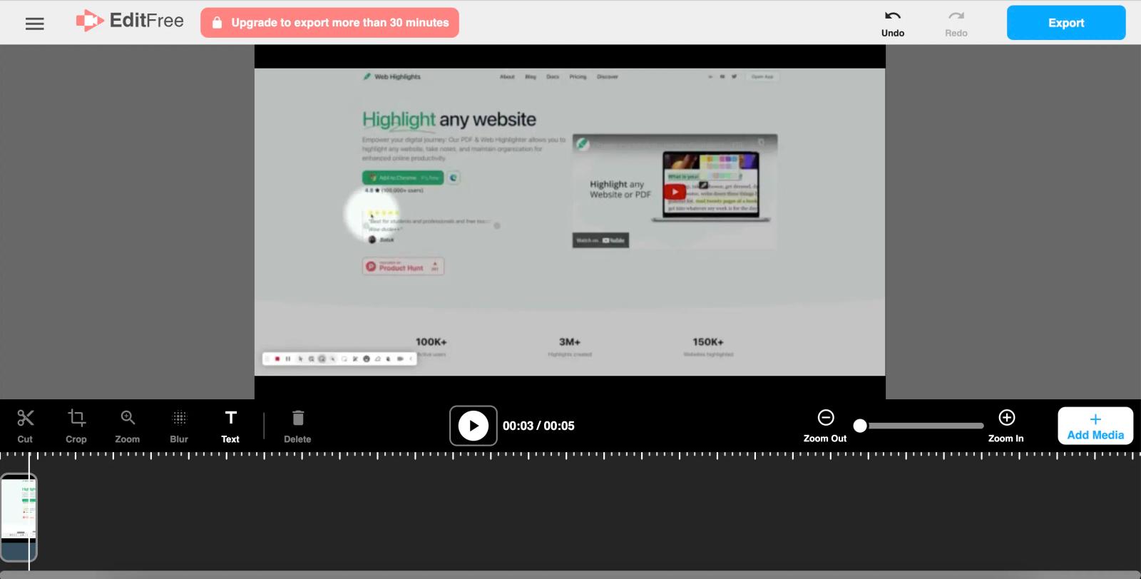Click the 00:03 / 00:05 time display
Image resolution: width=1141 pixels, height=579 pixels.
click(538, 426)
